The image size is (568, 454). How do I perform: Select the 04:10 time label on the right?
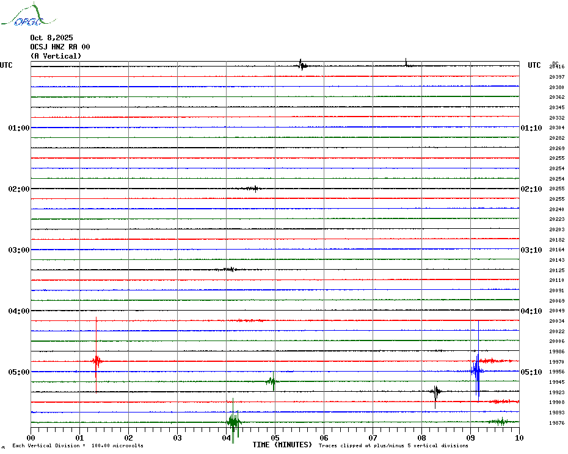[x=531, y=311]
